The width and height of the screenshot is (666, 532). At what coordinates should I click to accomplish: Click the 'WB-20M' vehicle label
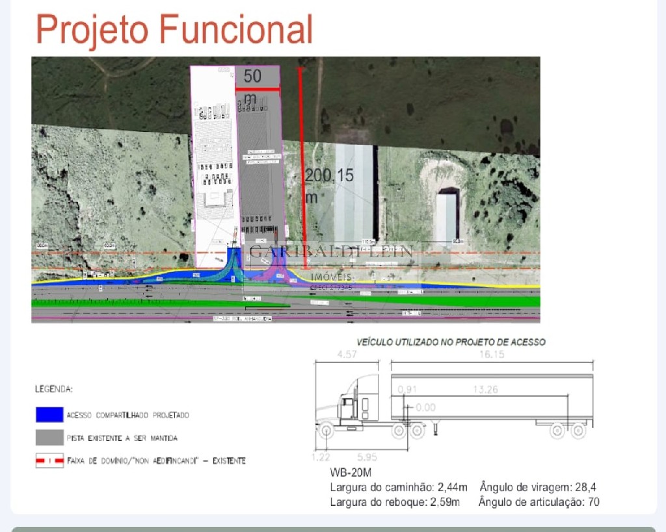pos(351,472)
